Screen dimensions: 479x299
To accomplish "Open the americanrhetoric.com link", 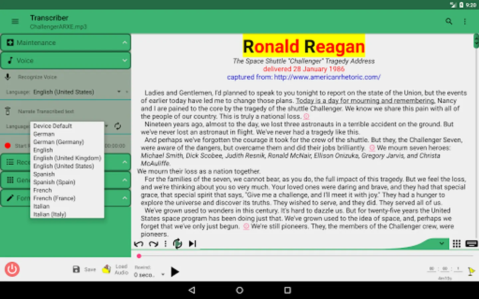I will 327,77.
